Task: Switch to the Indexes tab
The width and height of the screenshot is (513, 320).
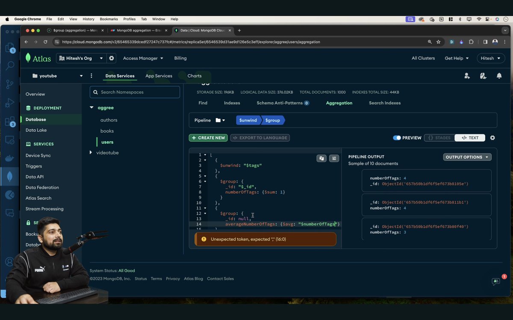Action: pyautogui.click(x=232, y=103)
